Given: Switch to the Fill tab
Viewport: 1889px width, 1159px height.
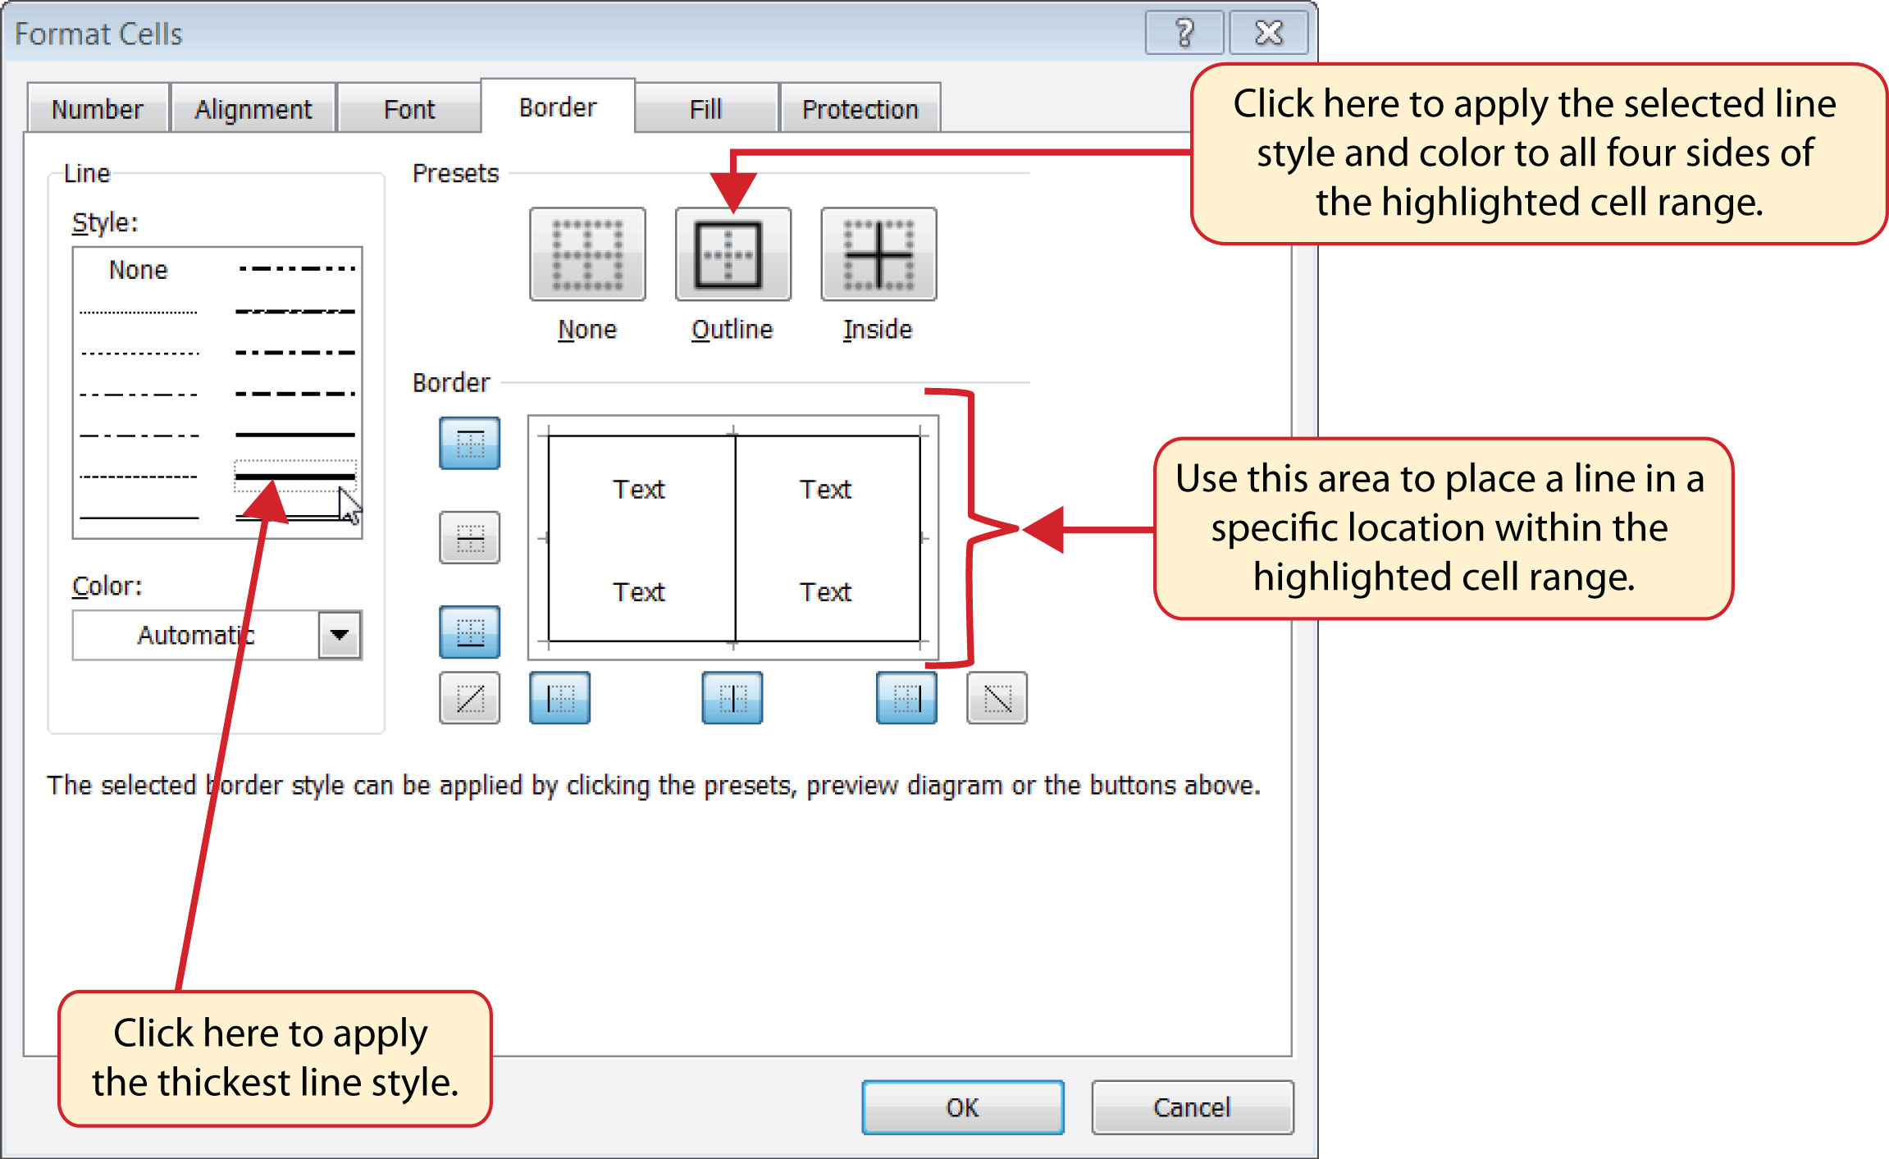Looking at the screenshot, I should coord(706,108).
